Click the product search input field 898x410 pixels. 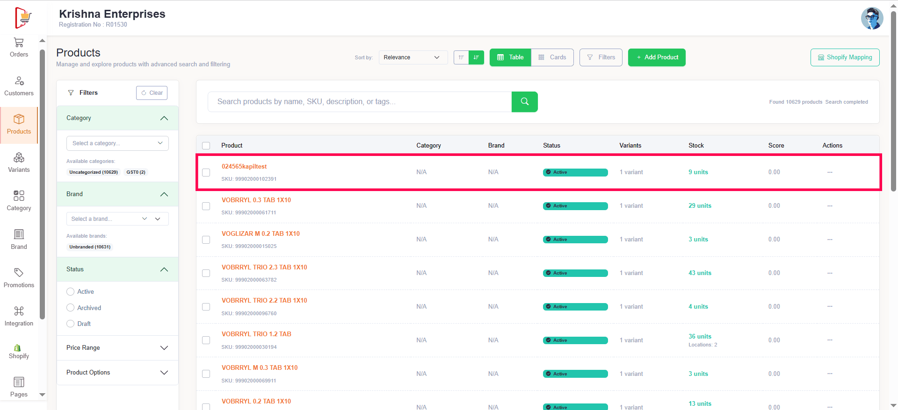coord(359,102)
